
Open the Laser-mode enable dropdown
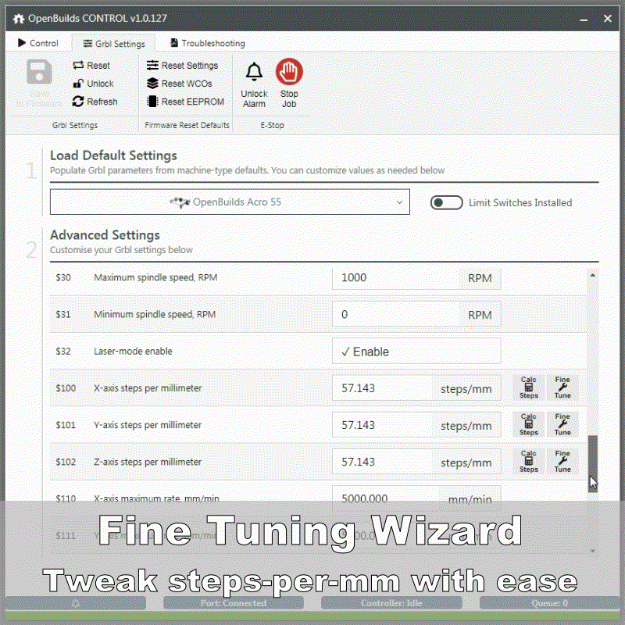(416, 352)
